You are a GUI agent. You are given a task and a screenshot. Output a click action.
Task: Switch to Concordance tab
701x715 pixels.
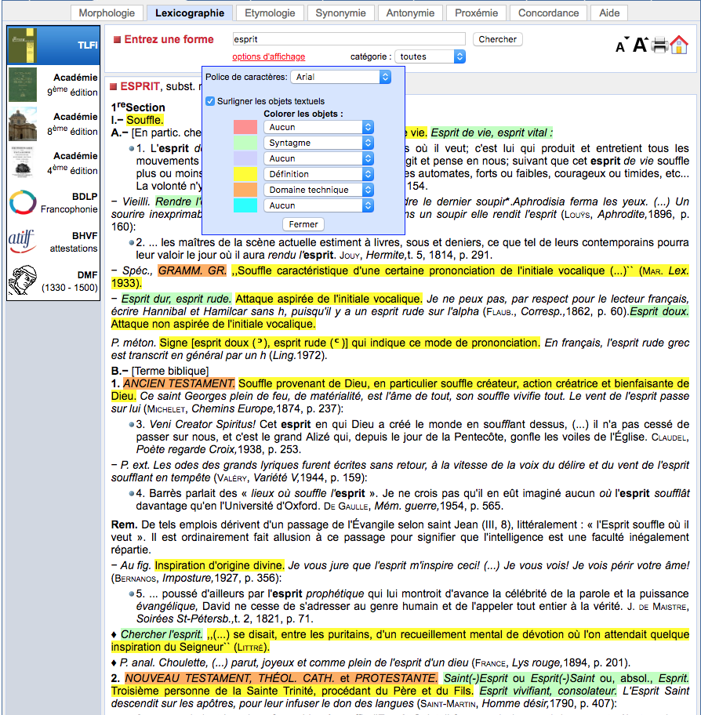click(x=548, y=13)
